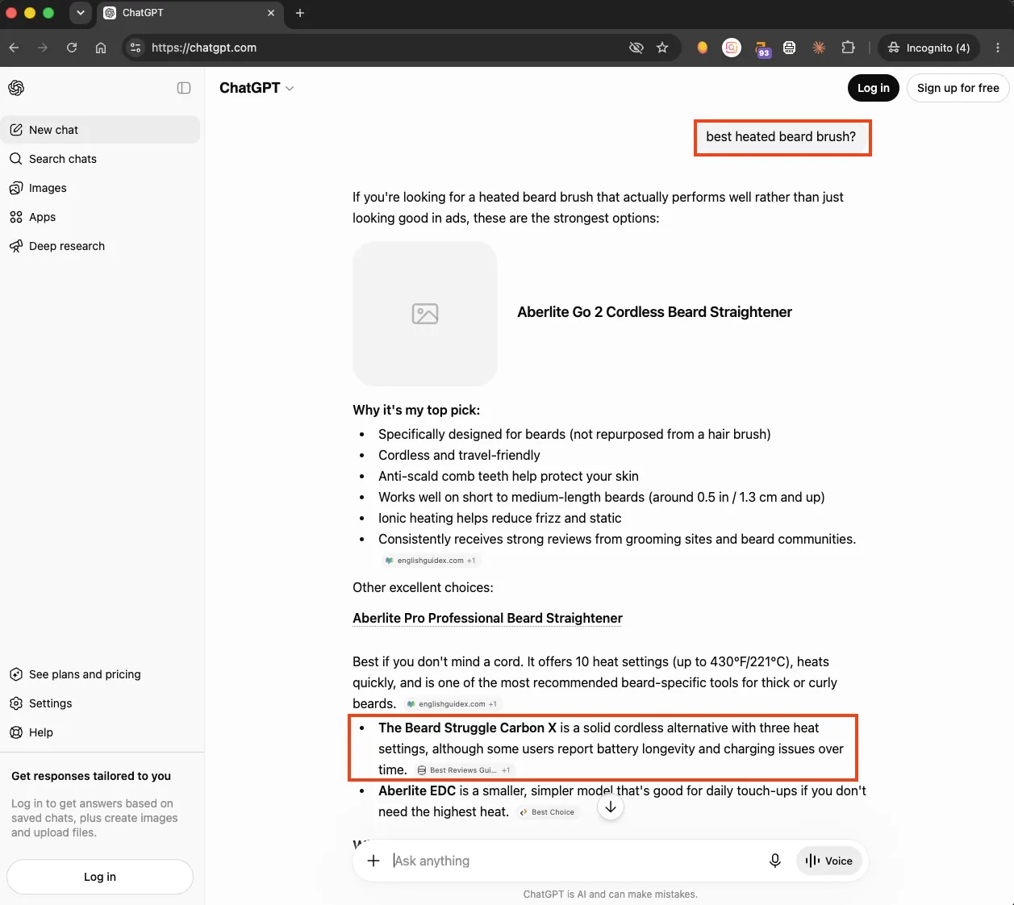Open the Extensions puzzle icon
The height and width of the screenshot is (905, 1014).
848,48
